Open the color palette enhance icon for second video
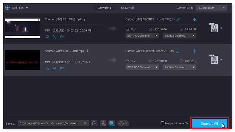Viewport: 235px width, 132px height. (62, 68)
